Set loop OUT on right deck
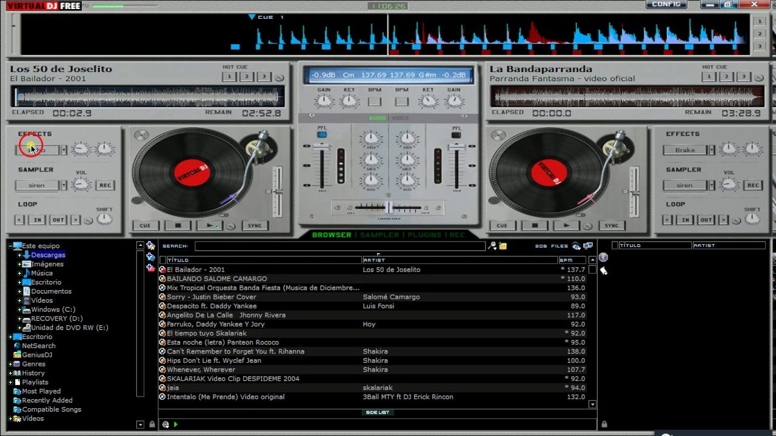This screenshot has width=776, height=436. pos(706,220)
